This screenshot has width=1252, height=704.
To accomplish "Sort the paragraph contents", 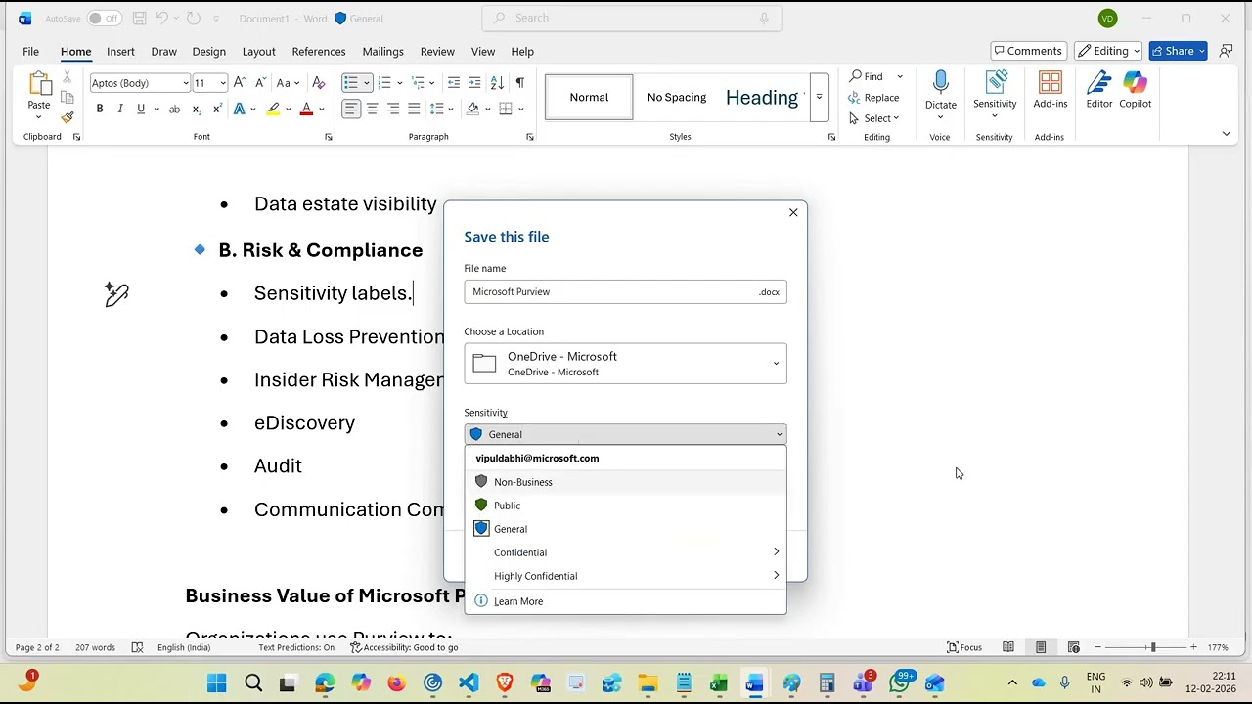I will click(x=497, y=83).
